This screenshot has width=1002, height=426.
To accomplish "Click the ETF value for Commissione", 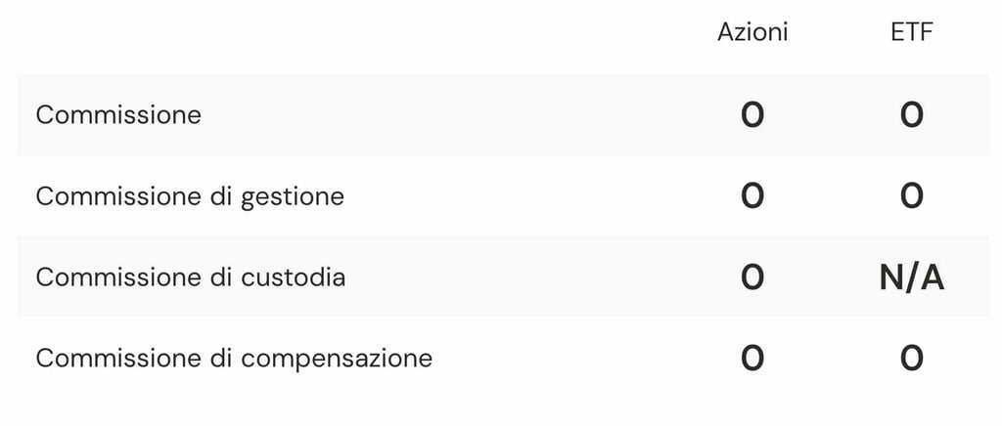I will point(911,115).
